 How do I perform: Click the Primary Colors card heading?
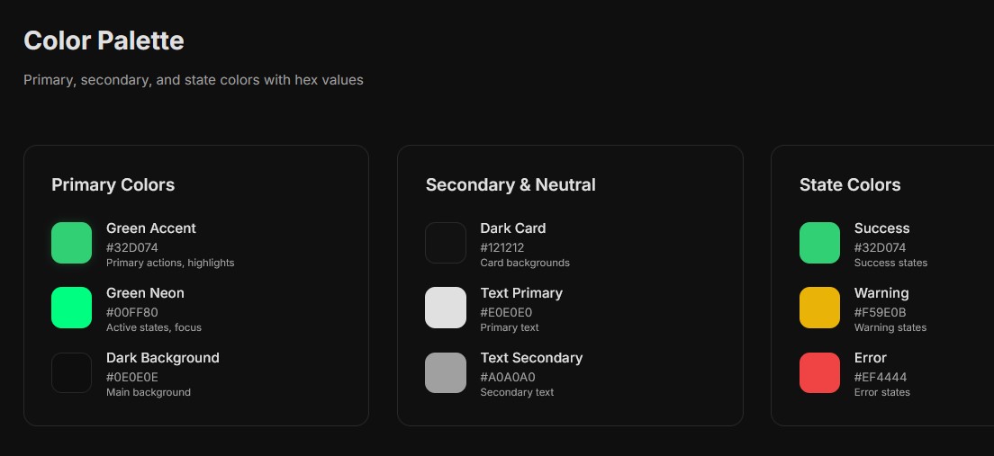113,184
